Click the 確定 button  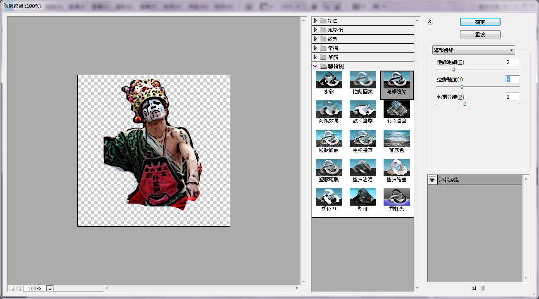coord(480,22)
